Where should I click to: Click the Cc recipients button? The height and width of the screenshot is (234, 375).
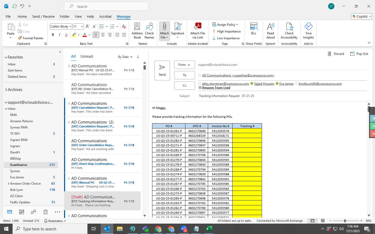pos(185,86)
